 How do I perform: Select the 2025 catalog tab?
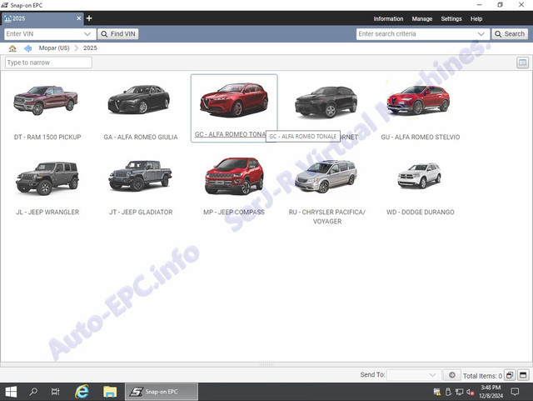pyautogui.click(x=42, y=18)
